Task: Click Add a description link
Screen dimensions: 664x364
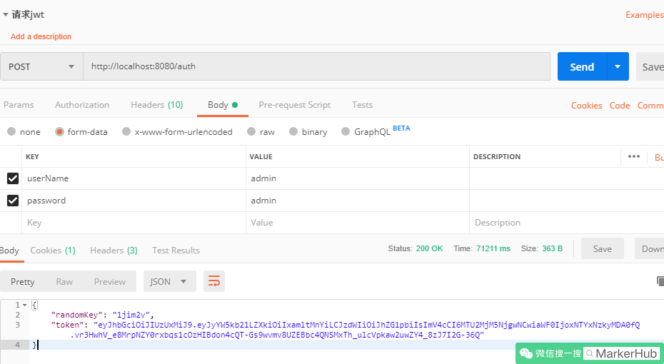Action: [41, 36]
